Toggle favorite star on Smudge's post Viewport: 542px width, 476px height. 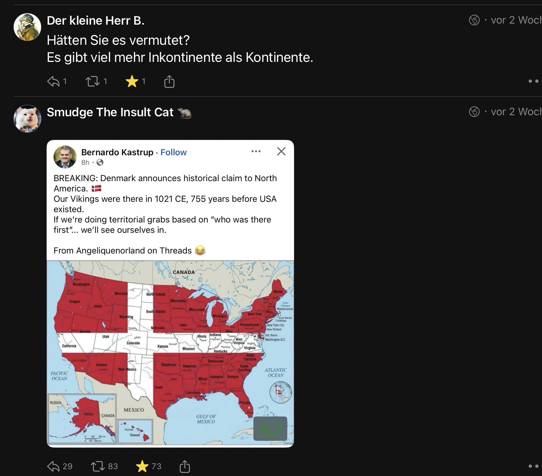(x=142, y=466)
